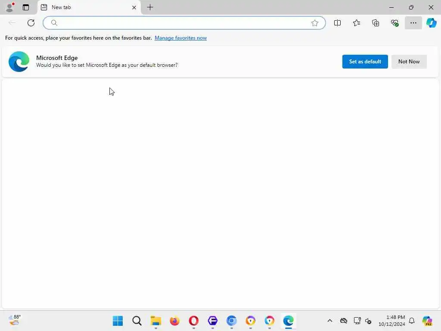The width and height of the screenshot is (441, 331).
Task: Open the Edge profile icon
Action: click(10, 7)
